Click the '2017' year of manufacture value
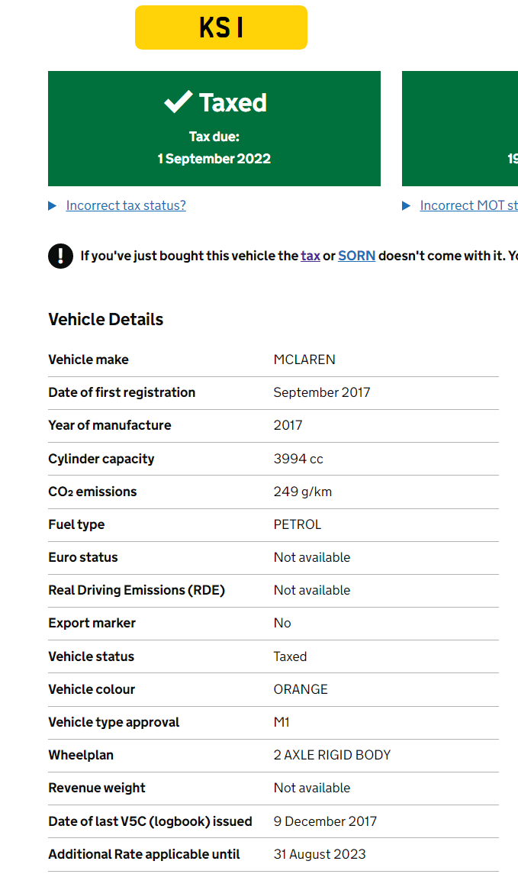Viewport: 518px width, 874px height. [288, 425]
